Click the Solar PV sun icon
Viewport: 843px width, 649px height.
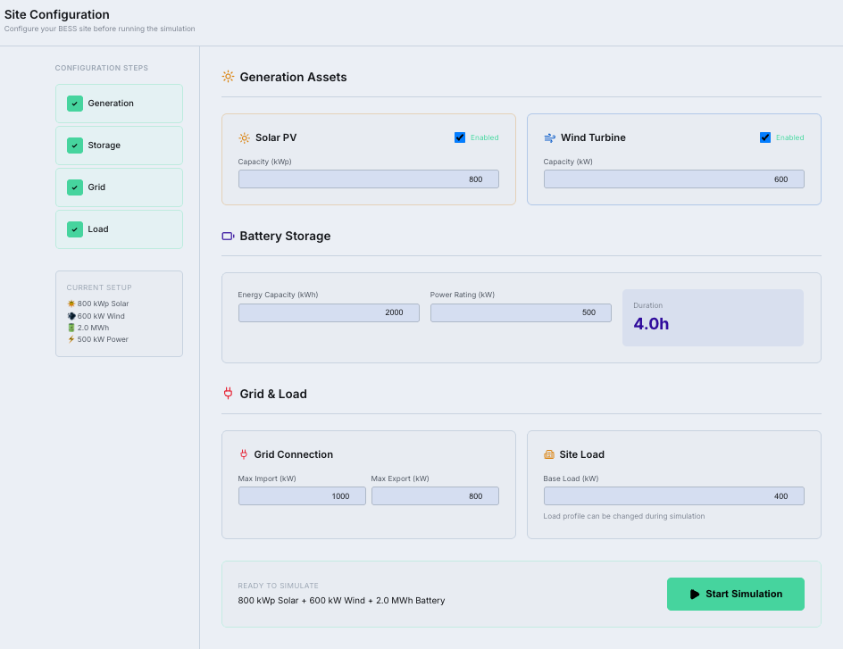point(244,138)
